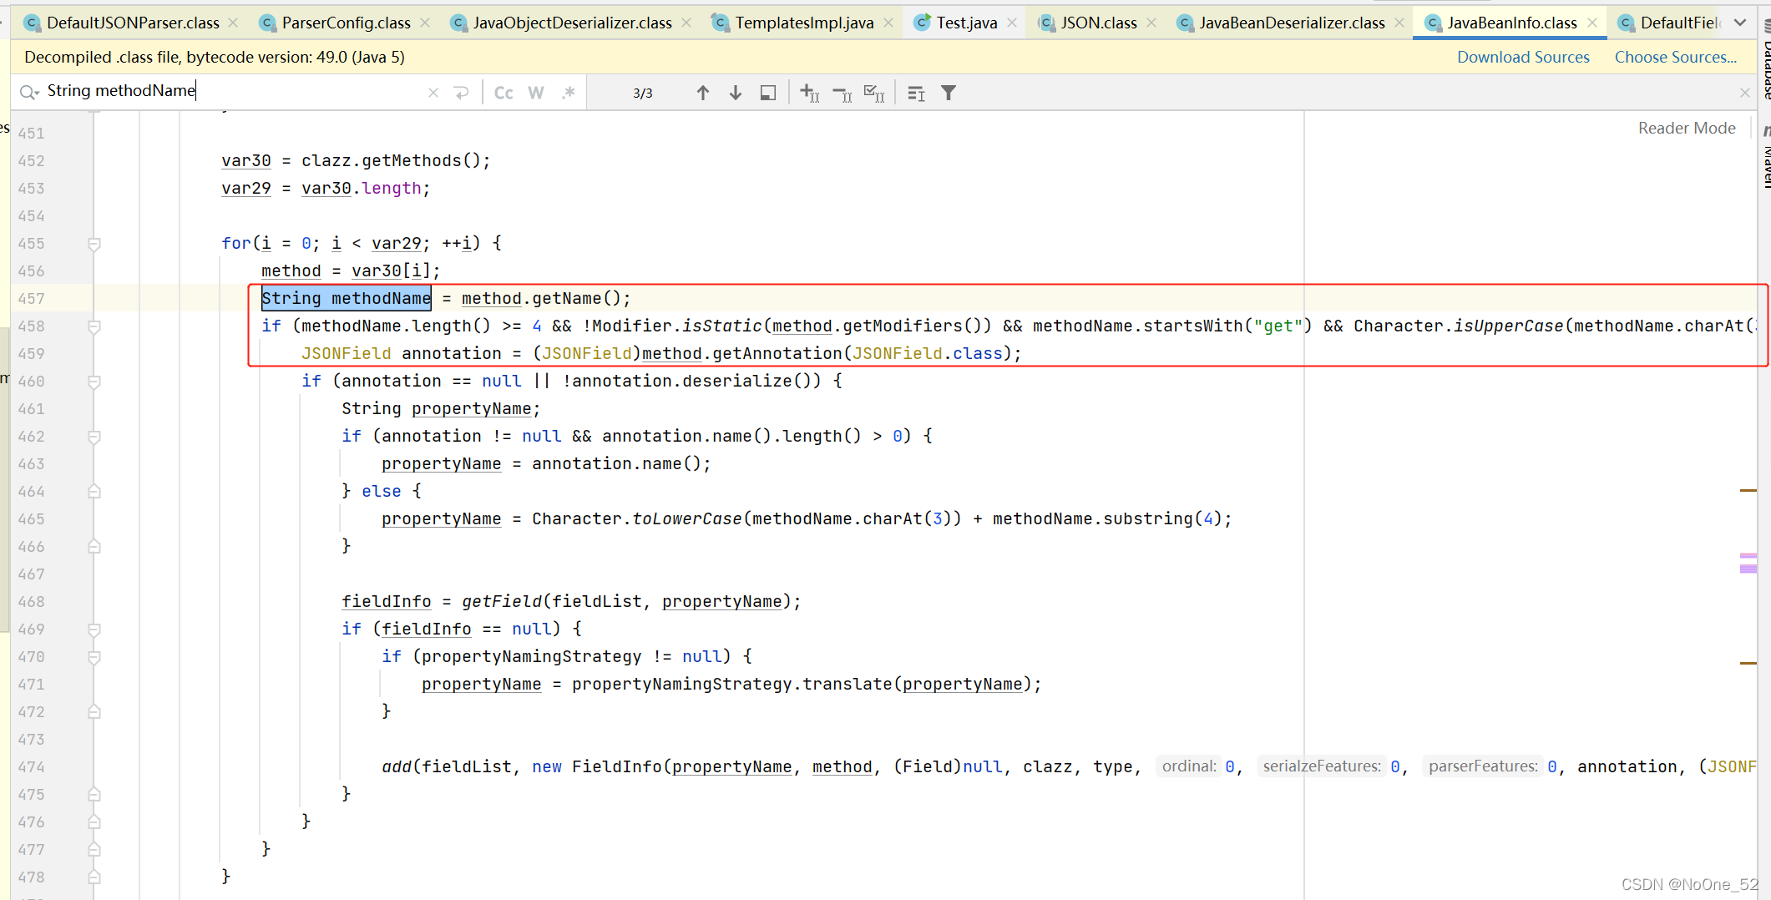
Task: Unselect occurrence icon in find bar
Action: click(842, 93)
